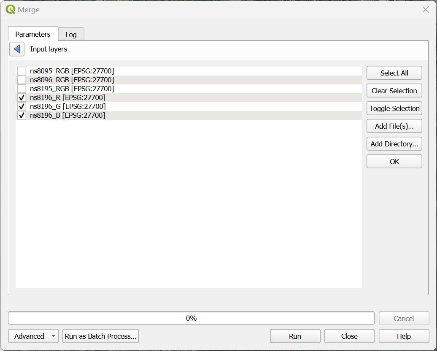Screen dimensions: 437x351
Task: Click the Close button at bottom
Action: coord(349,336)
